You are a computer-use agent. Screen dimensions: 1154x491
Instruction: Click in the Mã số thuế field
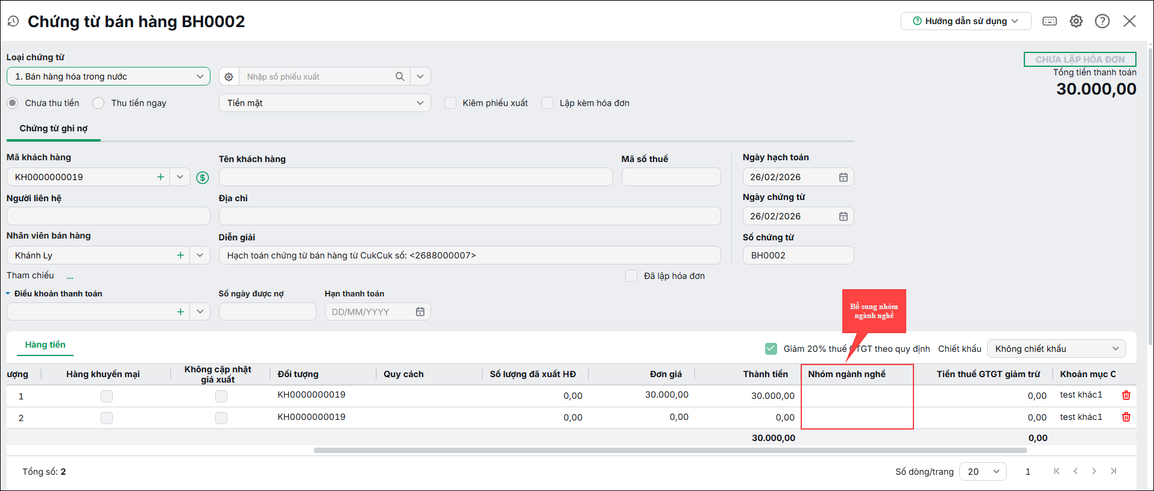[x=671, y=177]
